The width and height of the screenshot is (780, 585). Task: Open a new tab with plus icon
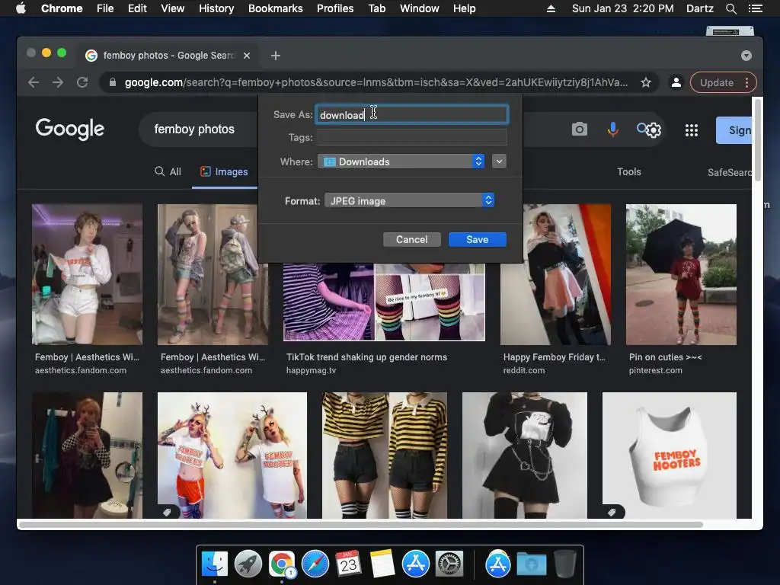pos(276,56)
